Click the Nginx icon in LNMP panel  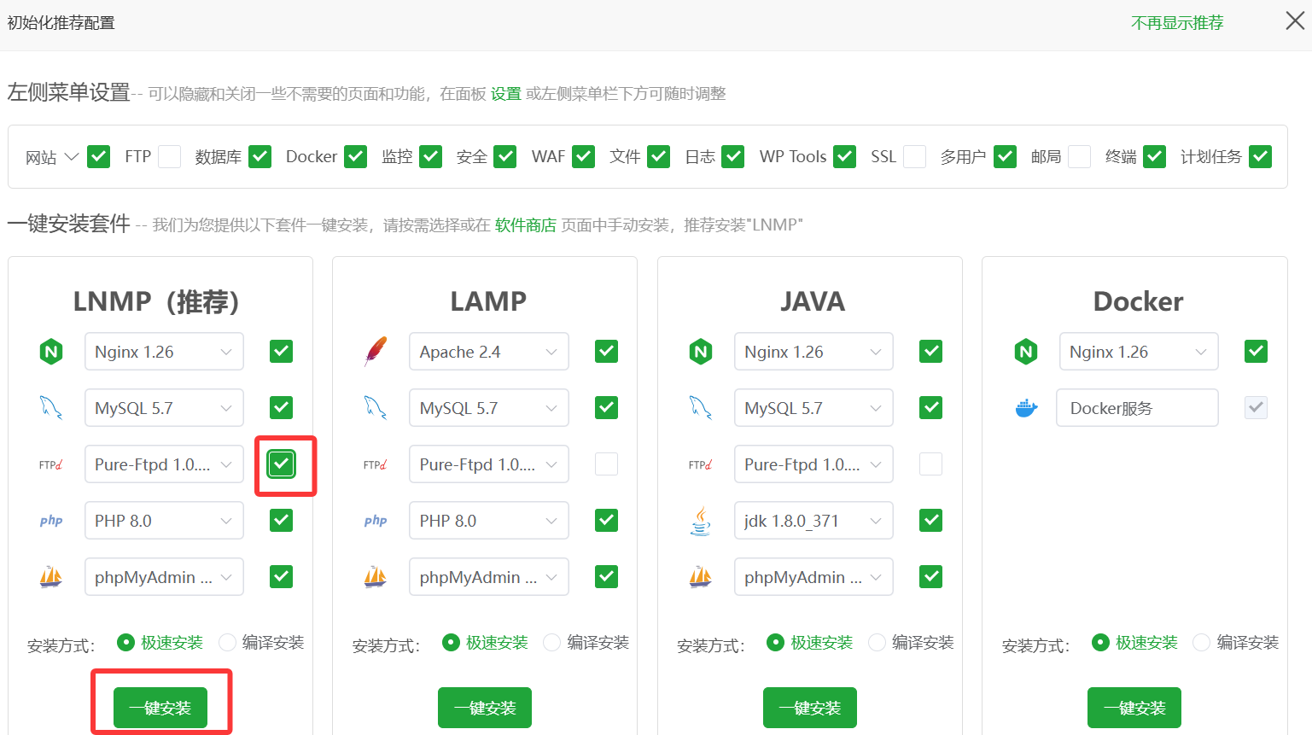pyautogui.click(x=51, y=352)
